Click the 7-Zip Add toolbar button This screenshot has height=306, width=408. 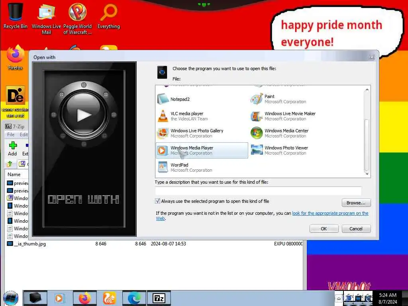12,149
